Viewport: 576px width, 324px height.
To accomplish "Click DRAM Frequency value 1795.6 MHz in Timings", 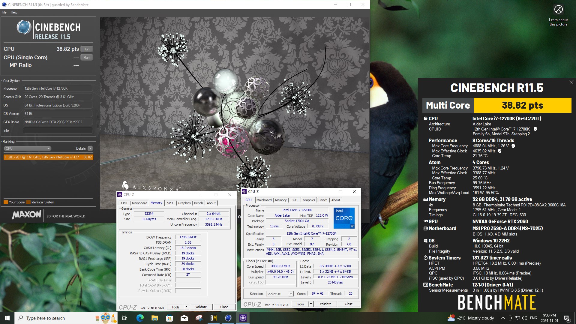I will 188,237.
